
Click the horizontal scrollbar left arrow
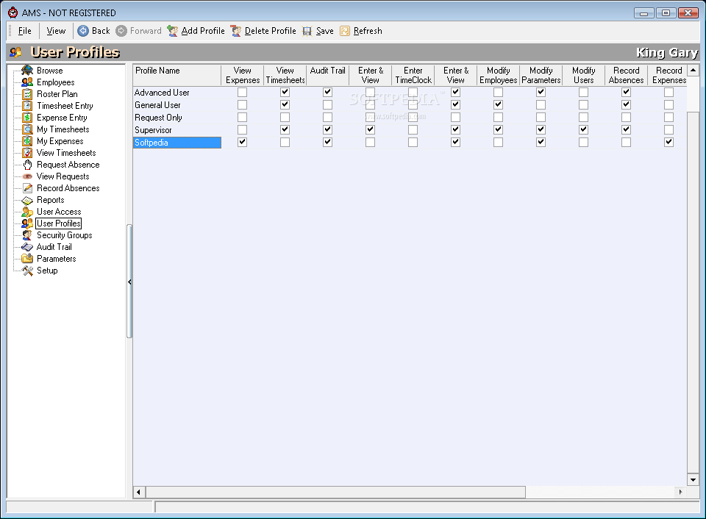(x=139, y=492)
